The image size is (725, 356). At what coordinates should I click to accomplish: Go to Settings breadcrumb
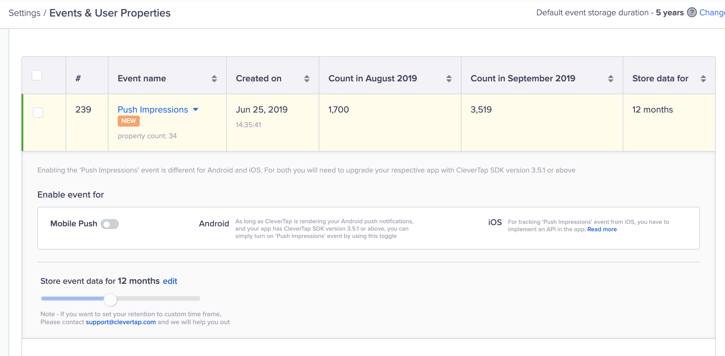pyautogui.click(x=25, y=13)
